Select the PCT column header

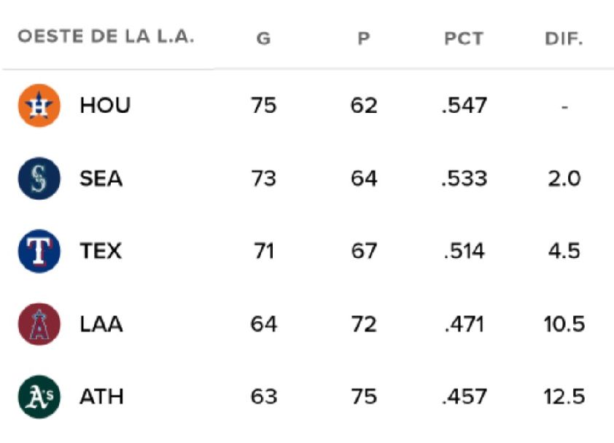pos(464,39)
